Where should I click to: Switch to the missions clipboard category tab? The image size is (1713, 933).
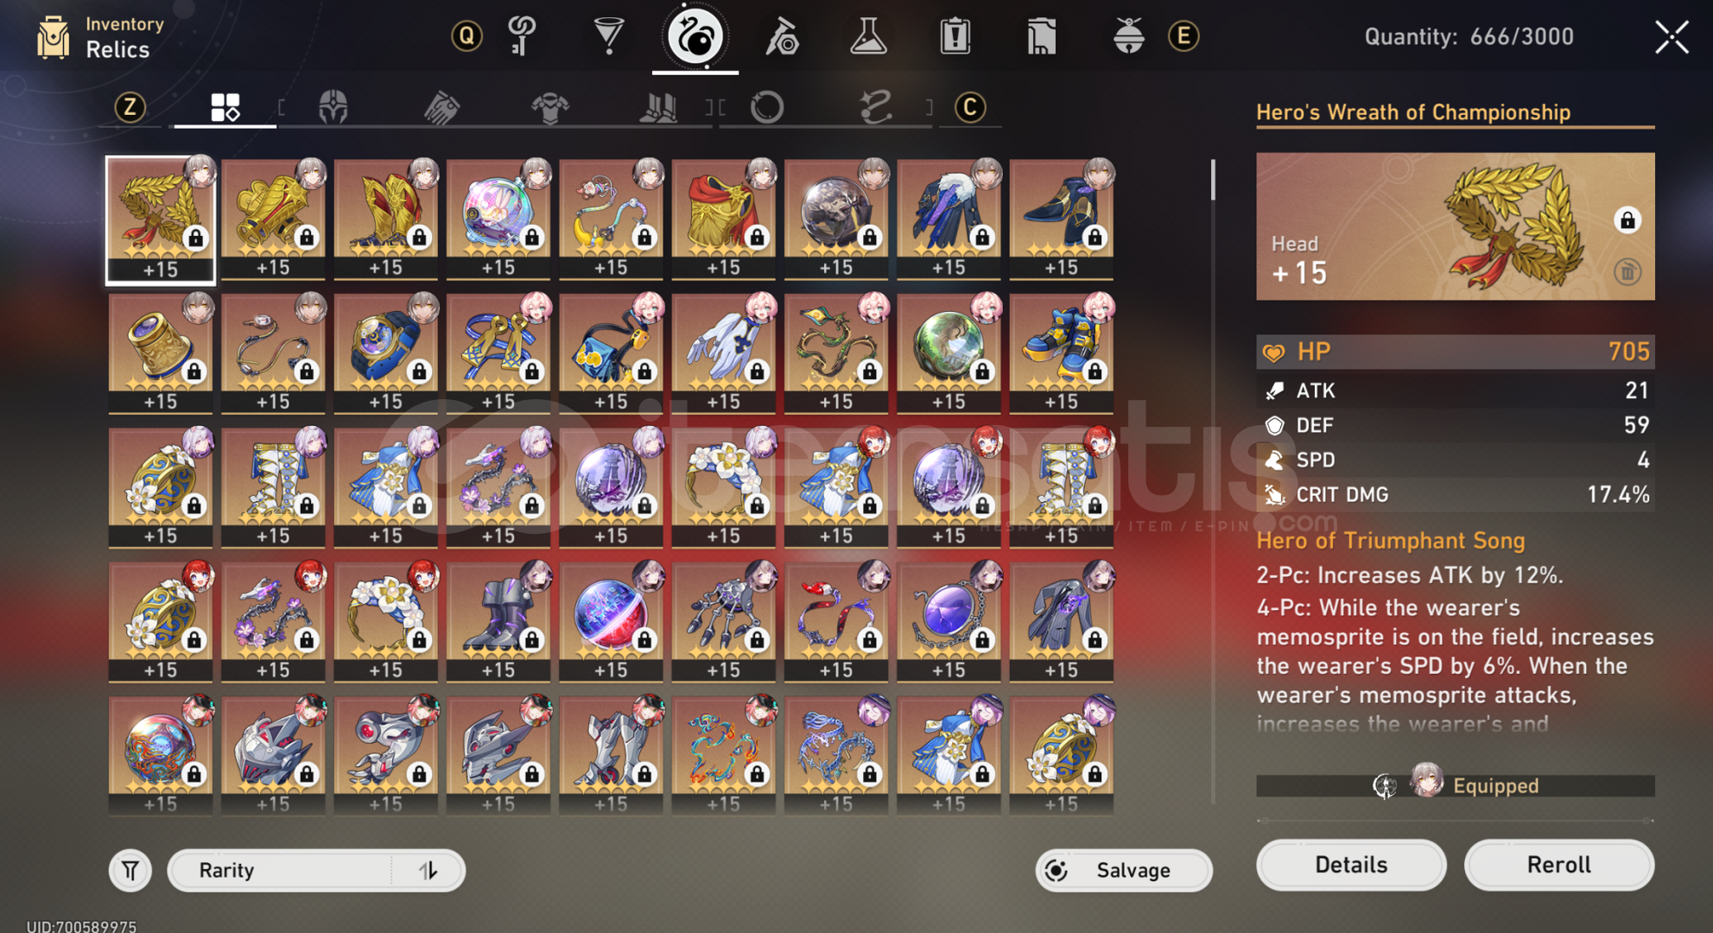(955, 36)
